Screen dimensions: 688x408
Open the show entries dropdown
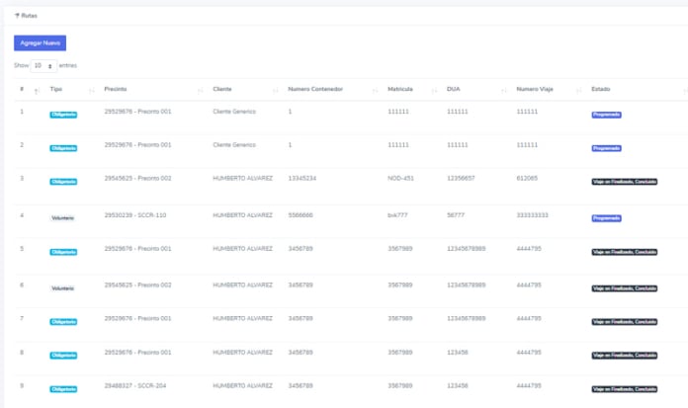pyautogui.click(x=44, y=65)
